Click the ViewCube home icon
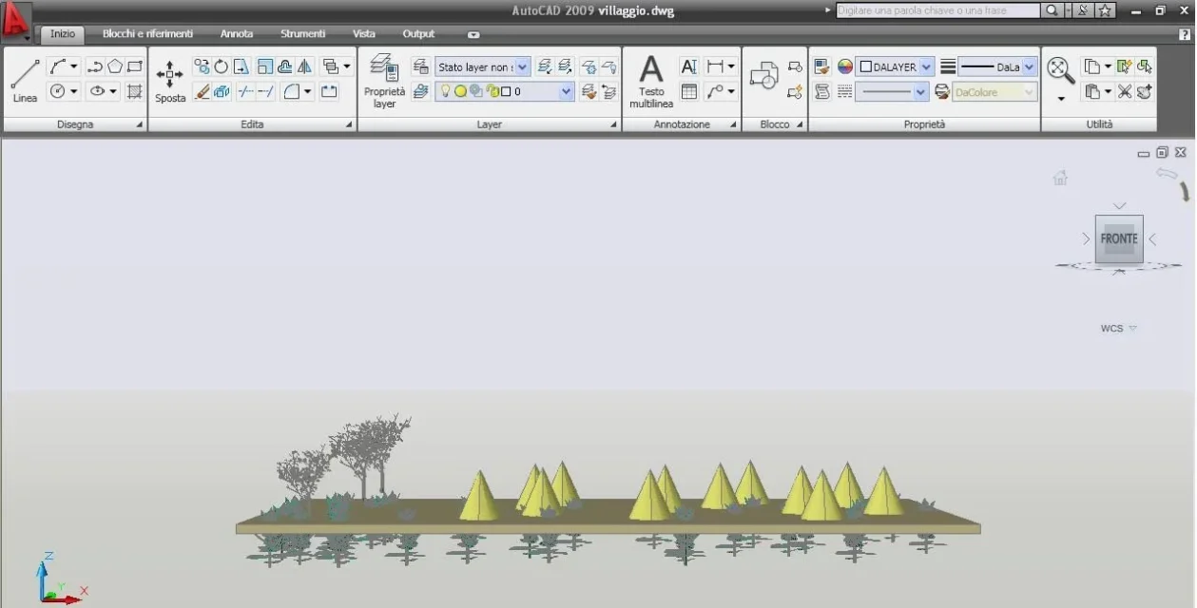1197x608 pixels. [1060, 178]
